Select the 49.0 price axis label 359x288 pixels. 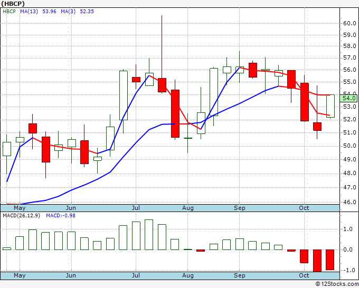pos(349,159)
